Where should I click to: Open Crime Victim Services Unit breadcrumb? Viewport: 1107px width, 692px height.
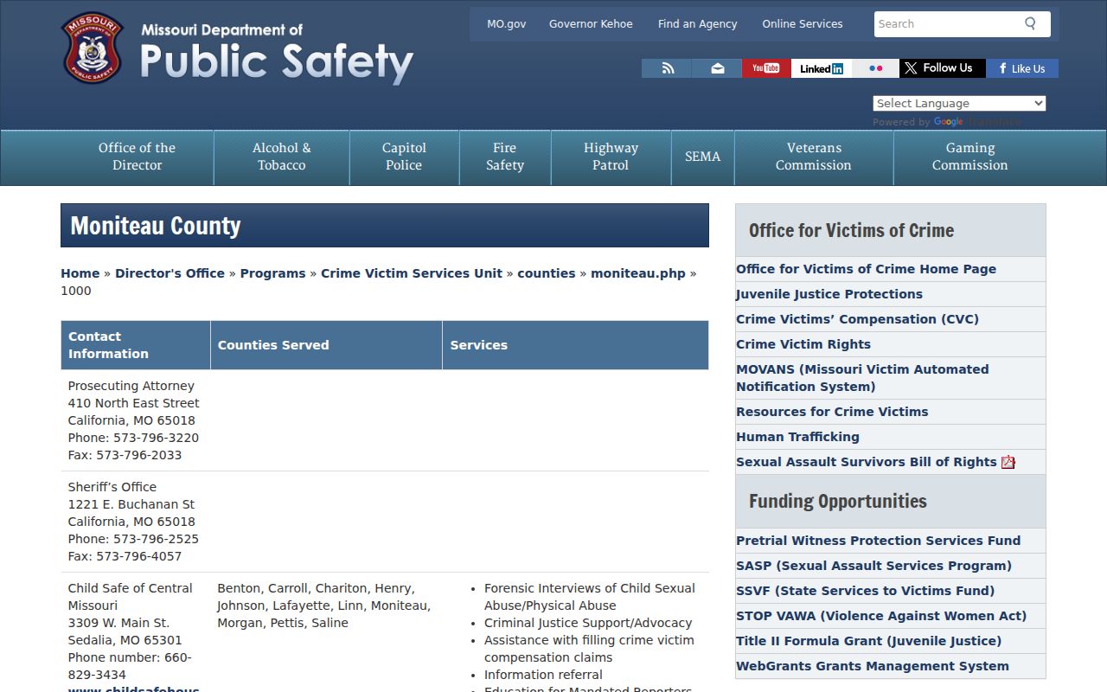412,273
